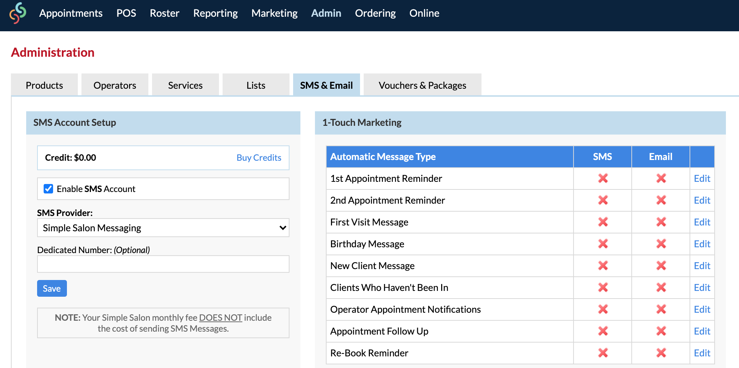The height and width of the screenshot is (368, 739).
Task: Click Email red cross for 1st Appointment Reminder
Action: tap(661, 178)
